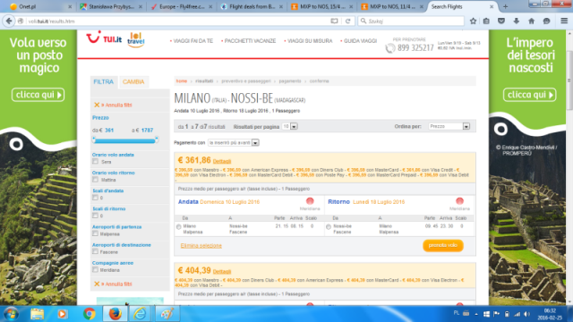
Task: Check the Scali di ritorno 0 checkbox
Action: pos(96,216)
